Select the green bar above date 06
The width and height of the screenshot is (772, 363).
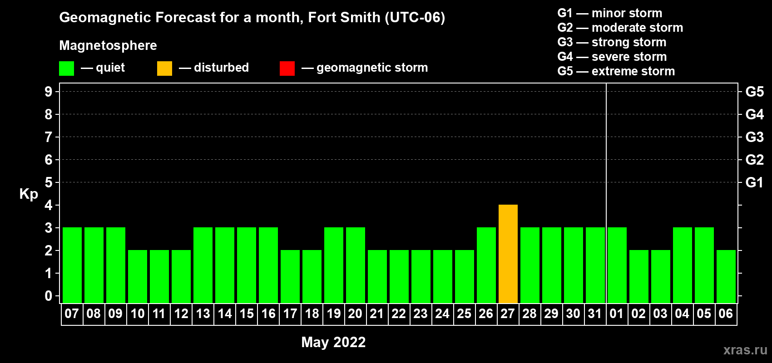click(726, 276)
